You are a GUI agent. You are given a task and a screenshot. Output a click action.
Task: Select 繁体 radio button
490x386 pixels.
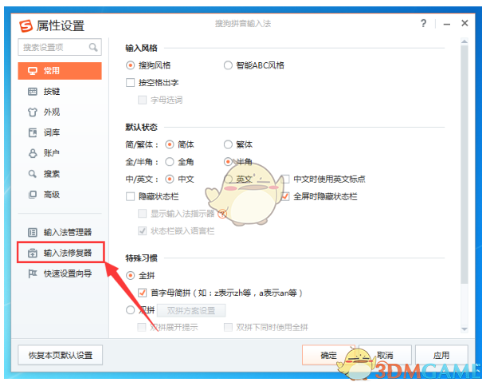tap(228, 144)
